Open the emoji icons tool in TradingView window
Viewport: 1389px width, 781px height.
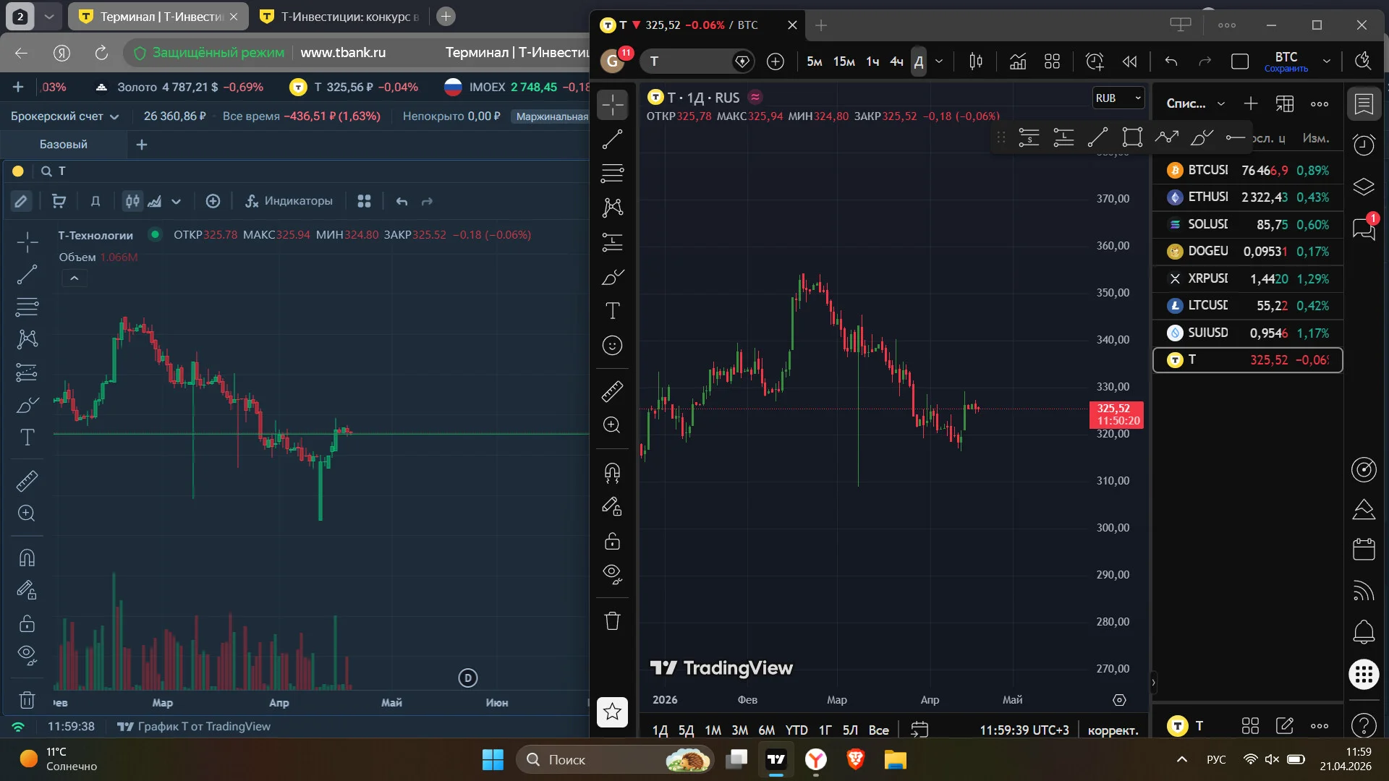(x=612, y=346)
